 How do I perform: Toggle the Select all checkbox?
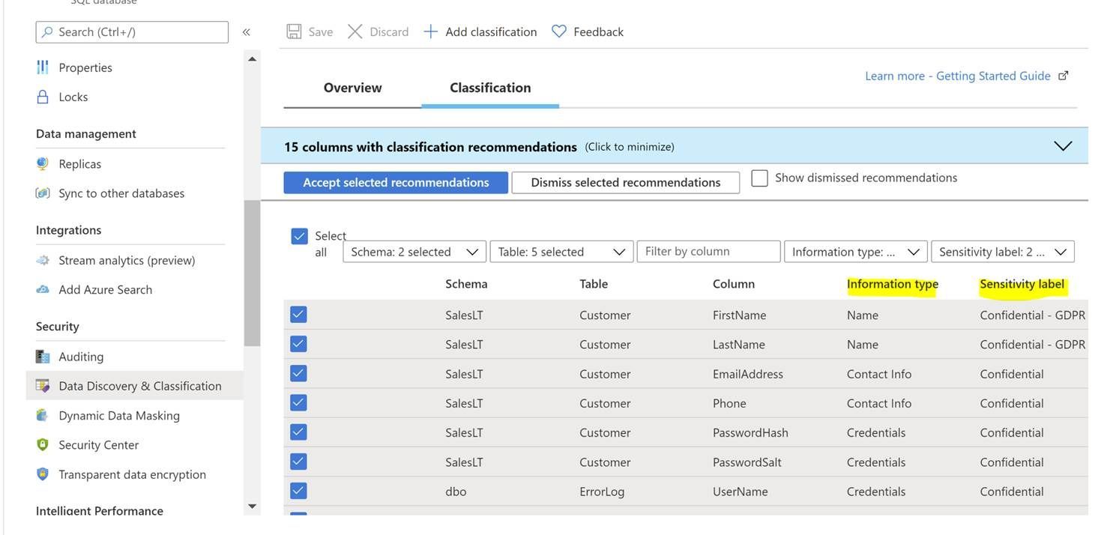pyautogui.click(x=299, y=235)
